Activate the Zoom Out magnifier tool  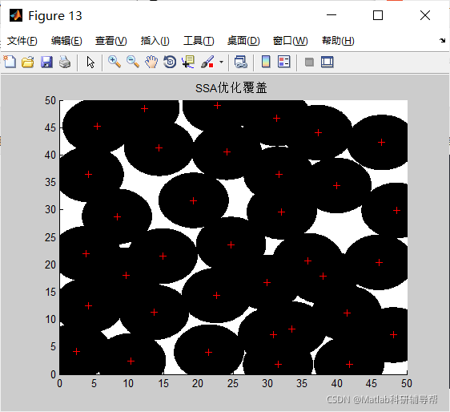pos(133,62)
